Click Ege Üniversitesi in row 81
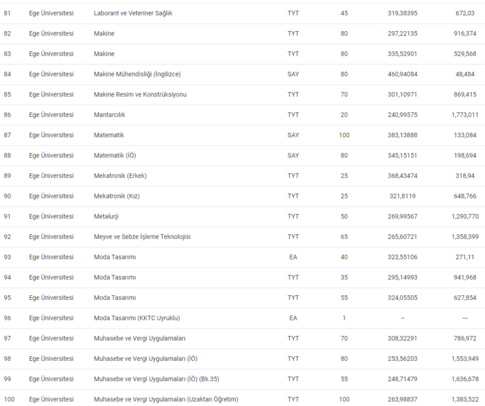Viewport: 485px width, 406px height. [x=51, y=13]
